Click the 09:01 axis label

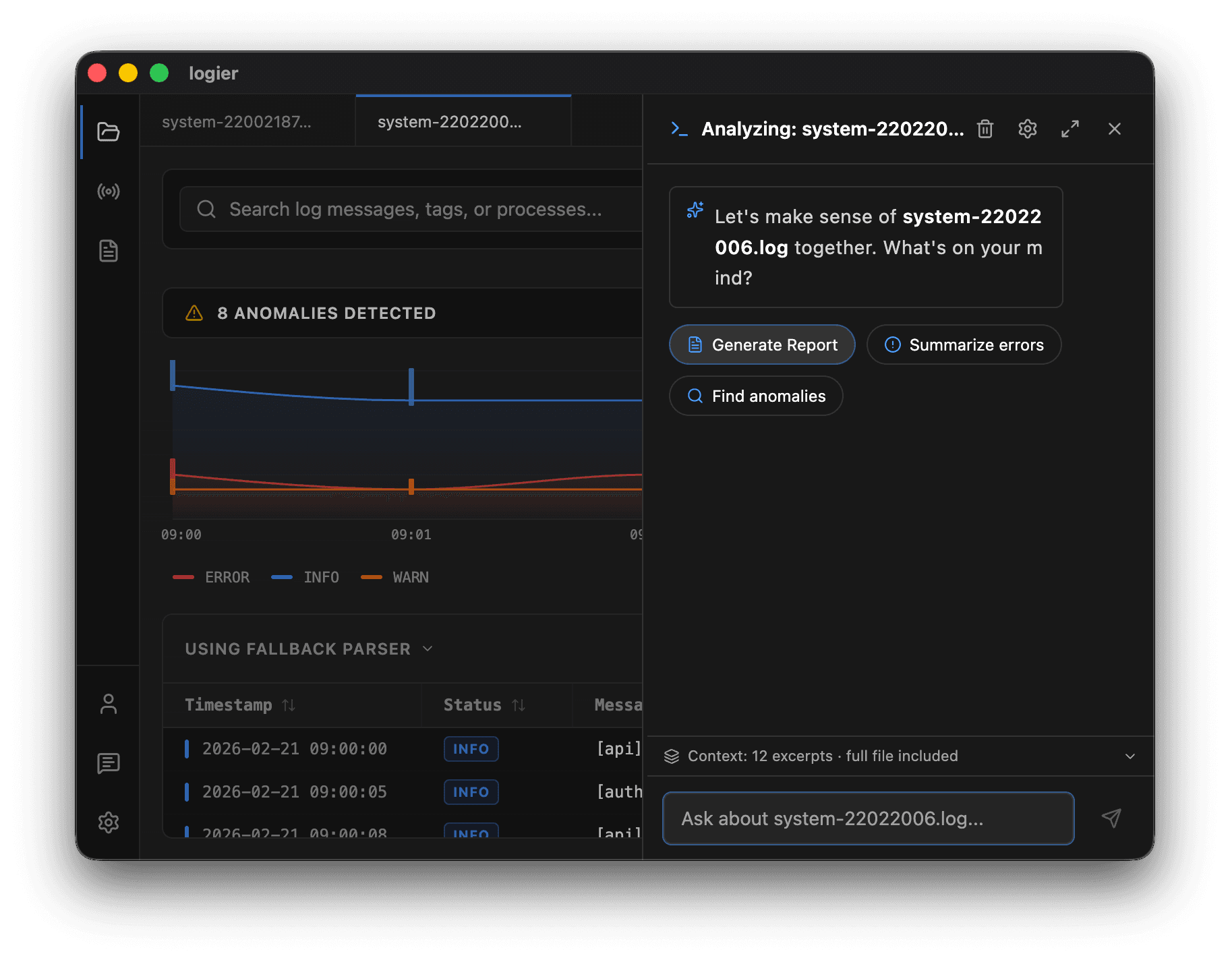click(411, 535)
